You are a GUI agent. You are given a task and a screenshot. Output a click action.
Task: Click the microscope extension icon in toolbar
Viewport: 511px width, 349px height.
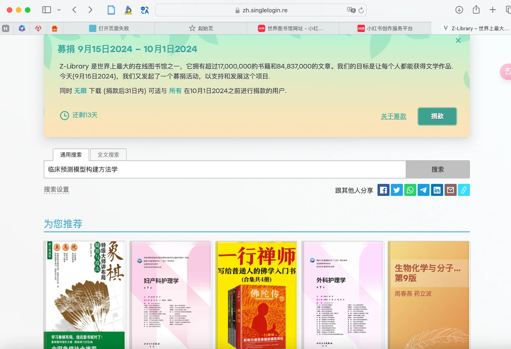click(128, 10)
